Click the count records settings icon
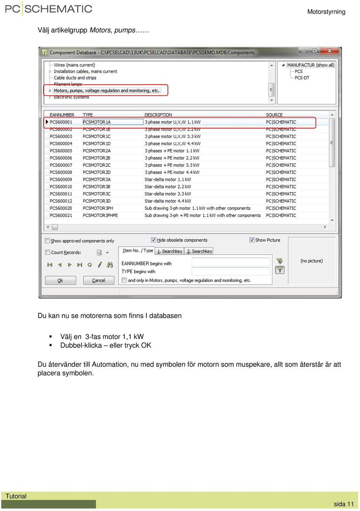 pyautogui.click(x=99, y=253)
